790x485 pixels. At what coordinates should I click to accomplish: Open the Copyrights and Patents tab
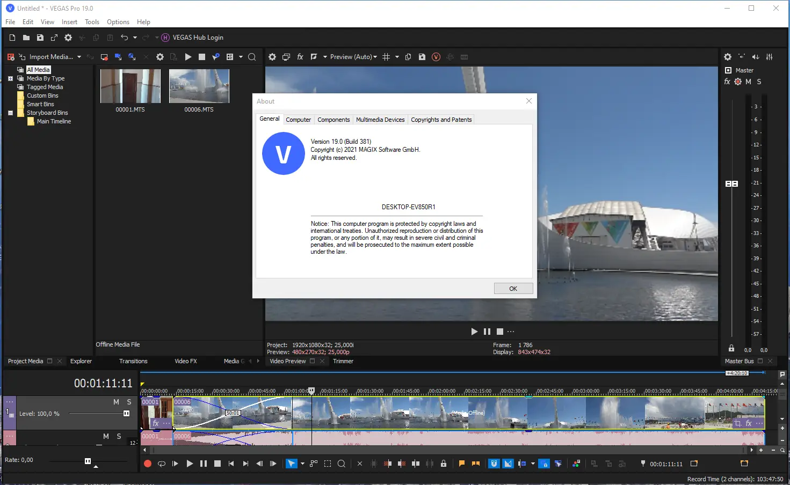tap(441, 120)
